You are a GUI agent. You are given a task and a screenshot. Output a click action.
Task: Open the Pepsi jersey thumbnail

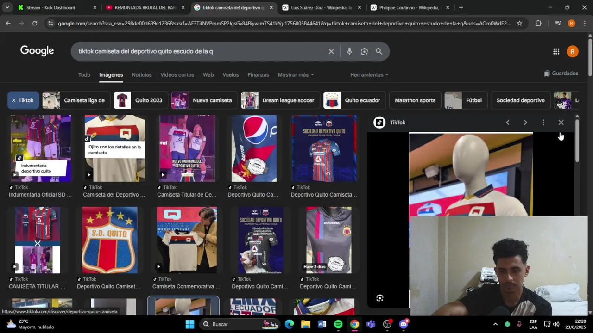pos(254,148)
